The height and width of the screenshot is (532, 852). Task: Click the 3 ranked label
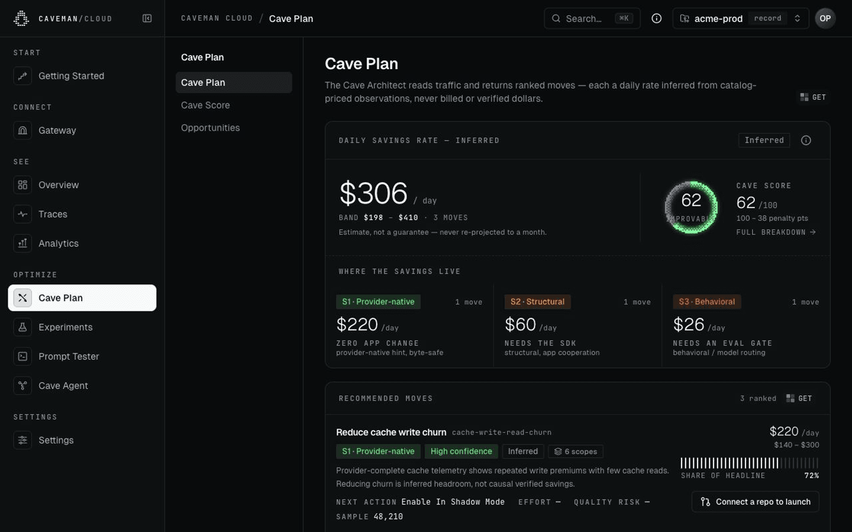pos(758,398)
